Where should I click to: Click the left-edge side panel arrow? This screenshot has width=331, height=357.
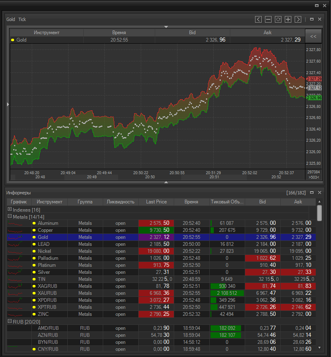7,105
